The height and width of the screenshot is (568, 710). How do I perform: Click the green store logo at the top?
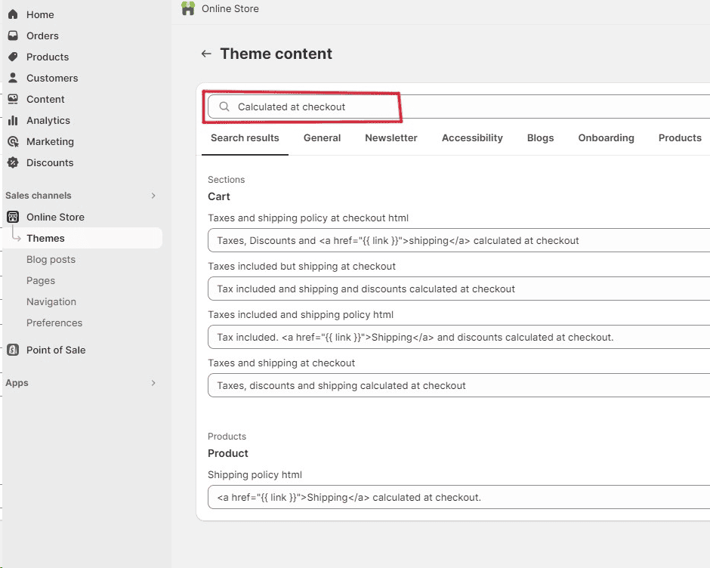pos(187,8)
